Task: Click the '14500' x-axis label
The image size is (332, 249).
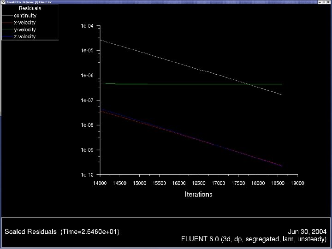Action: (119, 183)
